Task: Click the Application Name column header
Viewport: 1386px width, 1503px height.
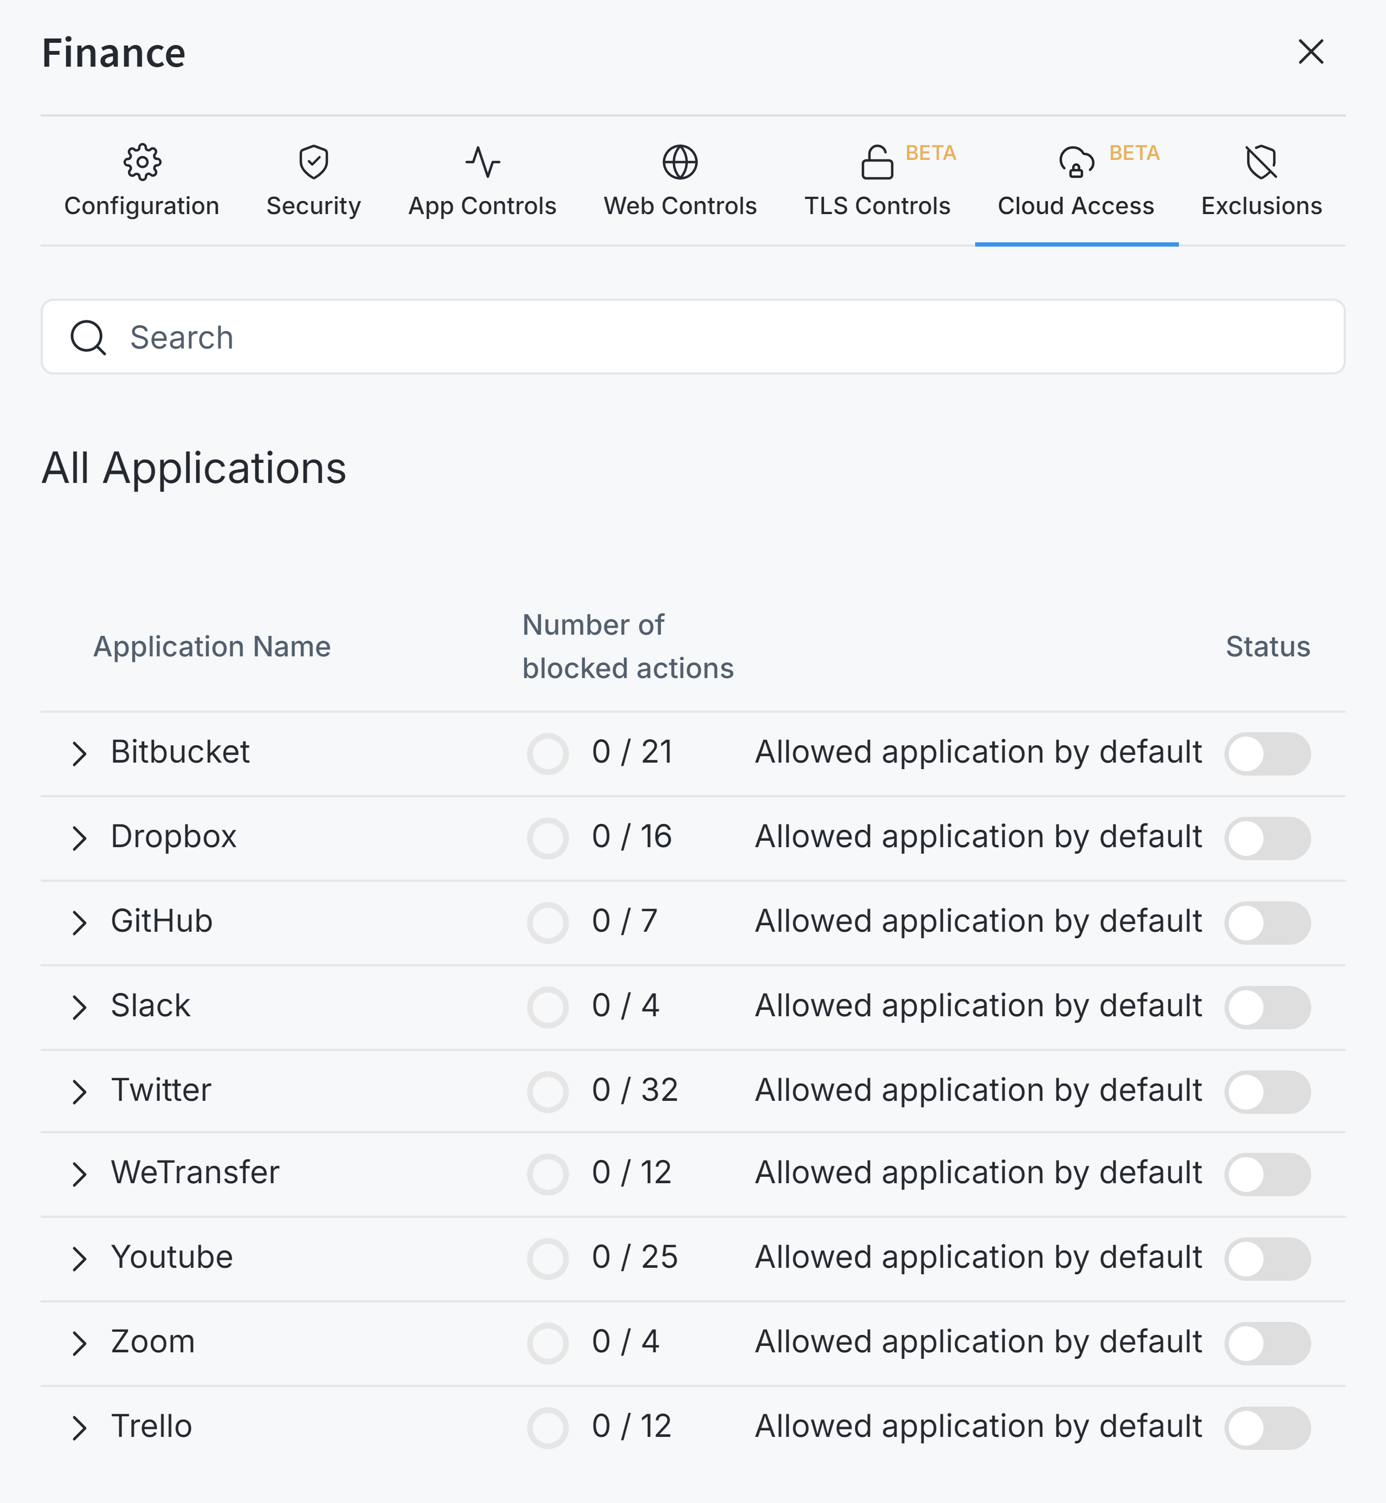Action: click(211, 647)
